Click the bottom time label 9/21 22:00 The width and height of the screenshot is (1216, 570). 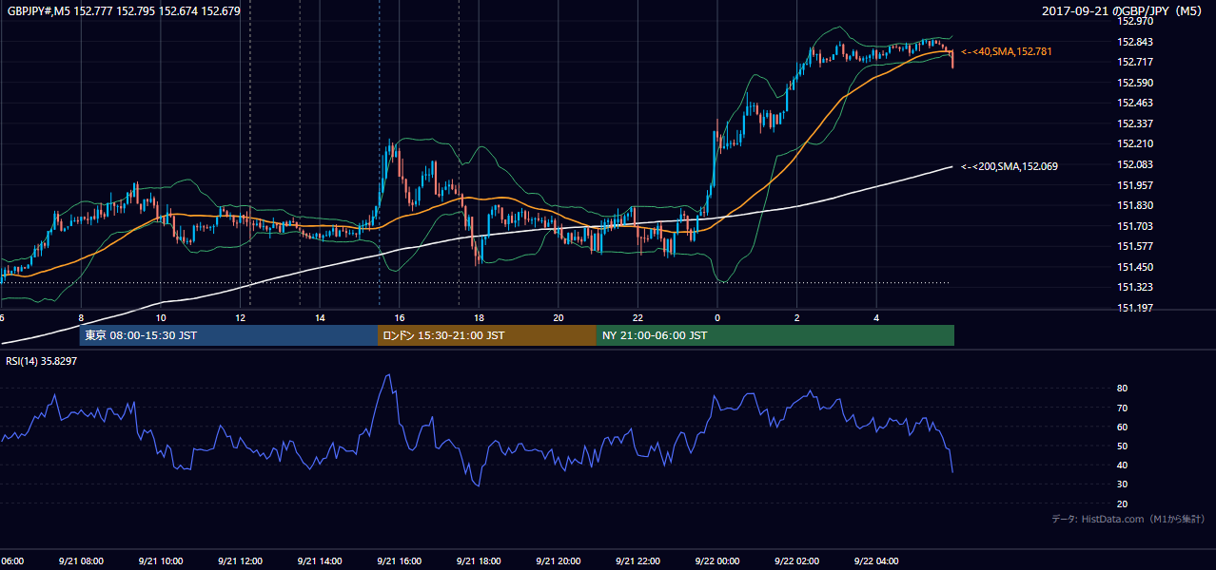[x=637, y=561]
